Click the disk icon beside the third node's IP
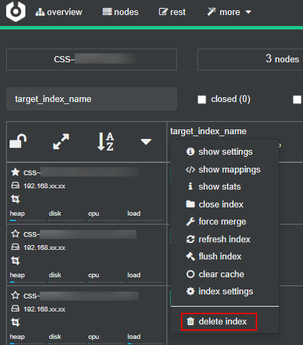The width and height of the screenshot is (303, 345). pyautogui.click(x=15, y=309)
